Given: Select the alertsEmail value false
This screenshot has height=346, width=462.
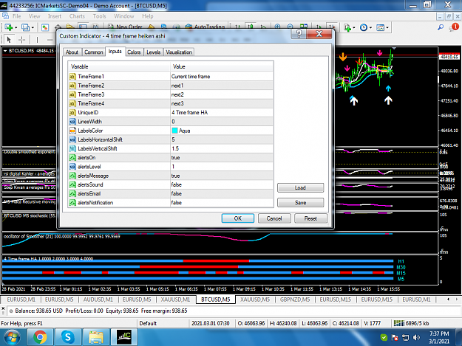Looking at the screenshot, I should pyautogui.click(x=222, y=193).
